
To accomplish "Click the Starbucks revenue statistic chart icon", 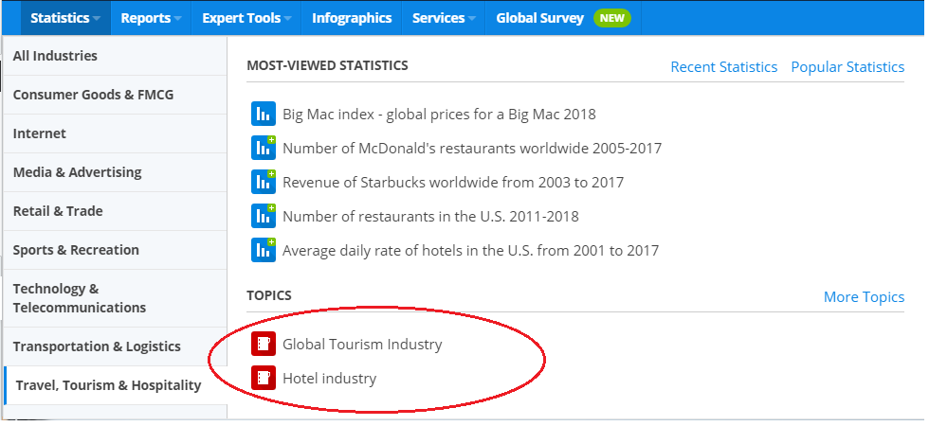I will click(x=263, y=183).
